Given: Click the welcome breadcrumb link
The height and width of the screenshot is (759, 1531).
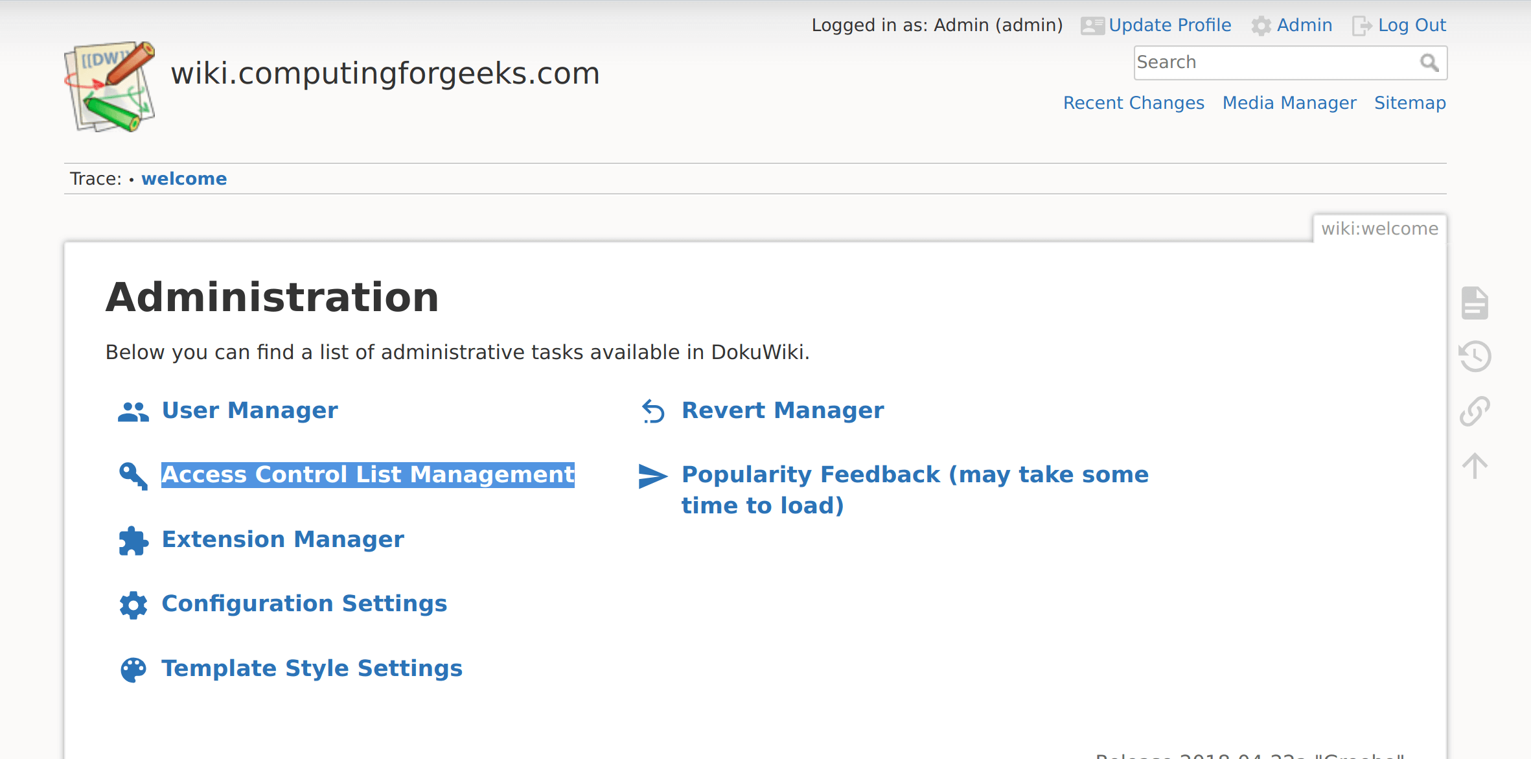Looking at the screenshot, I should [x=184, y=179].
